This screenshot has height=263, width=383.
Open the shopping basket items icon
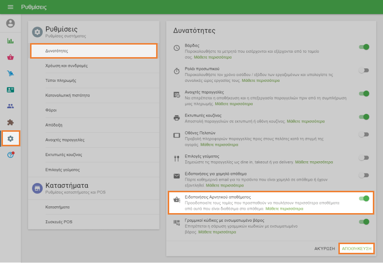[10, 57]
